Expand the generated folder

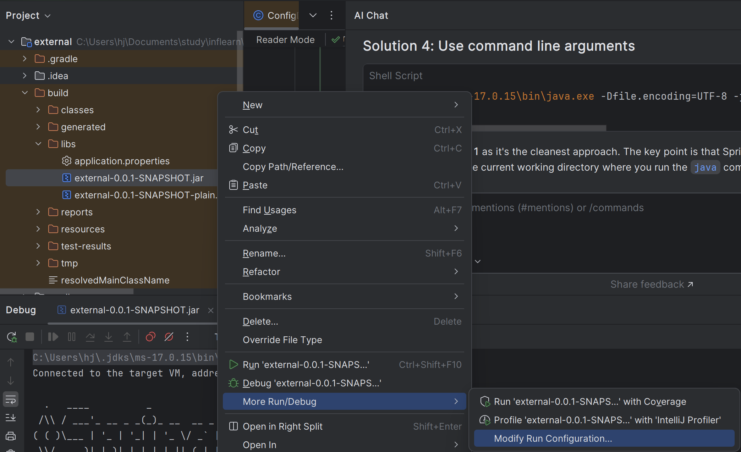[x=38, y=127]
